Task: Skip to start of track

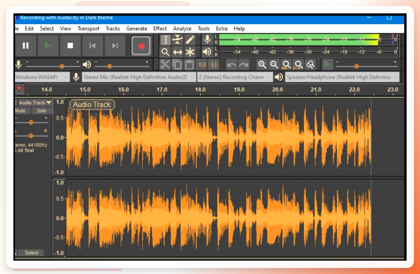Action: (x=93, y=46)
